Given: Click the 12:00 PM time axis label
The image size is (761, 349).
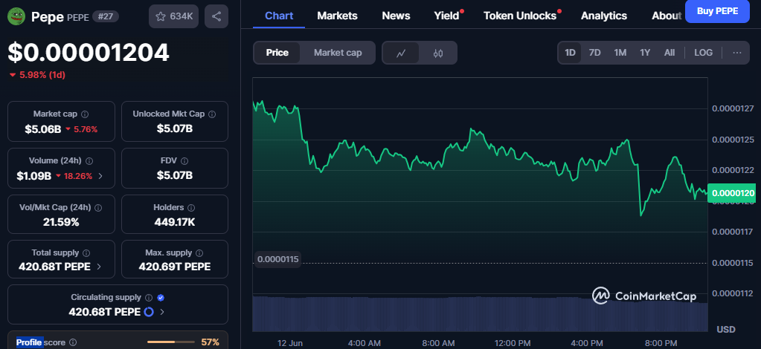Looking at the screenshot, I should click(513, 343).
